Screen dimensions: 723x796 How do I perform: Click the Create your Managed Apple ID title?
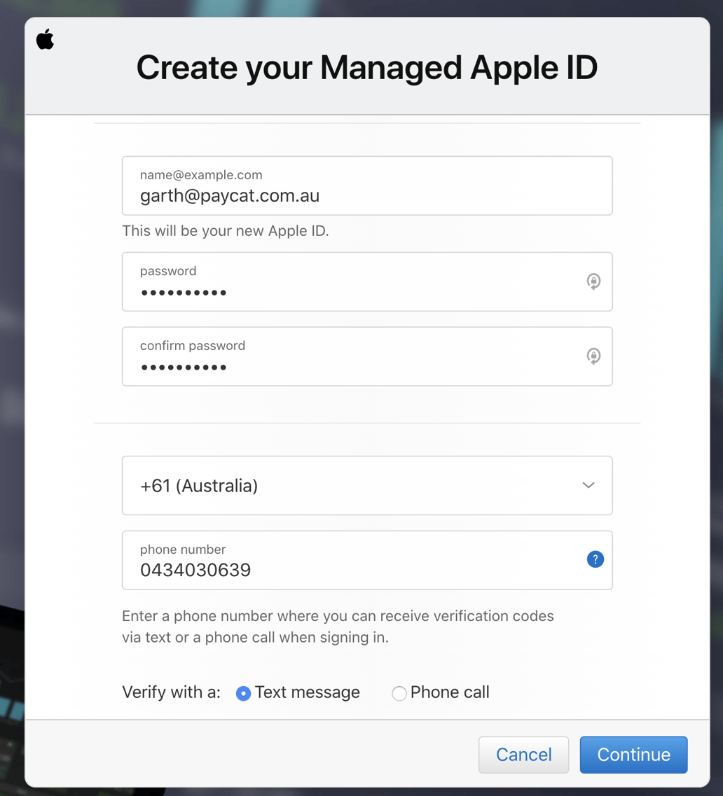[x=367, y=67]
